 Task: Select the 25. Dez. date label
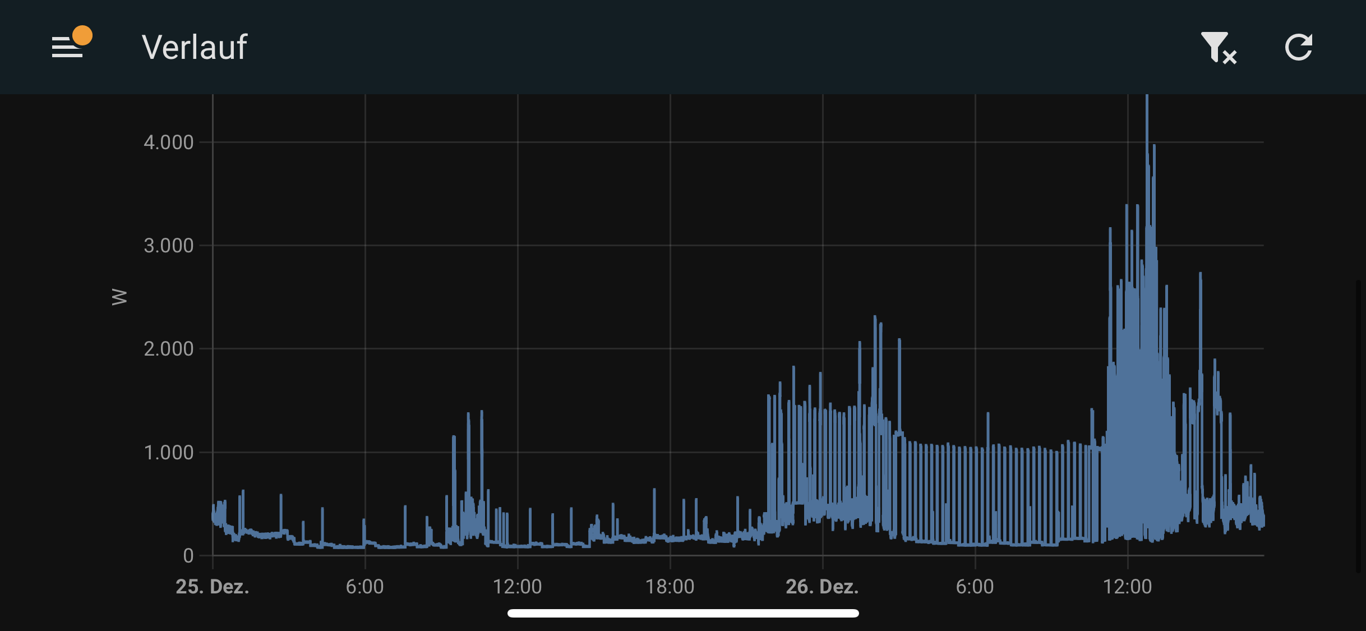[x=212, y=587]
